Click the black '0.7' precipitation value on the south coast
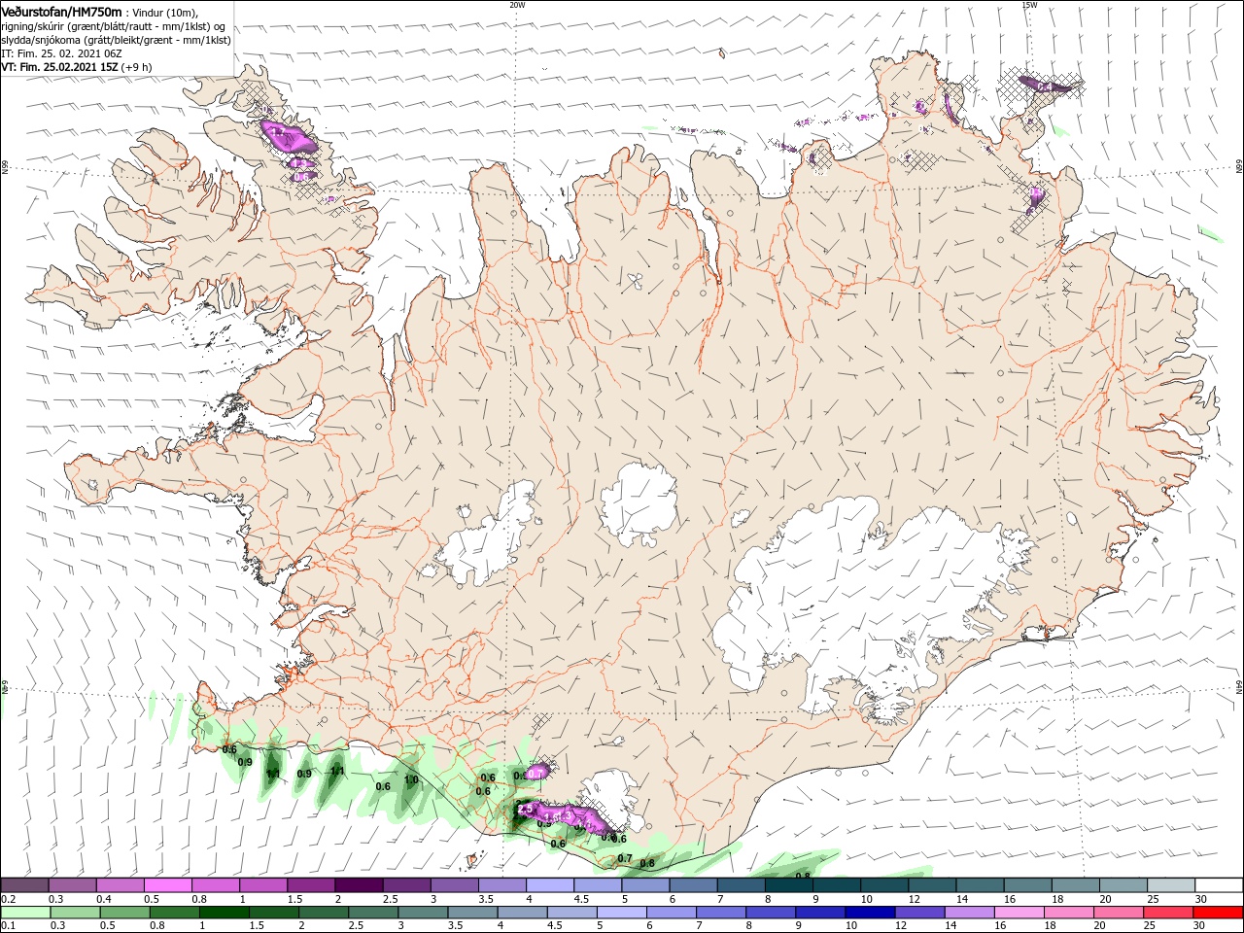This screenshot has height=933, width=1244. click(625, 858)
